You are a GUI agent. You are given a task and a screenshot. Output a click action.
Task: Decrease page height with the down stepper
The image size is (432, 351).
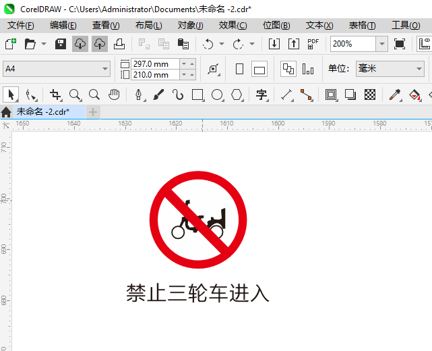point(184,75)
